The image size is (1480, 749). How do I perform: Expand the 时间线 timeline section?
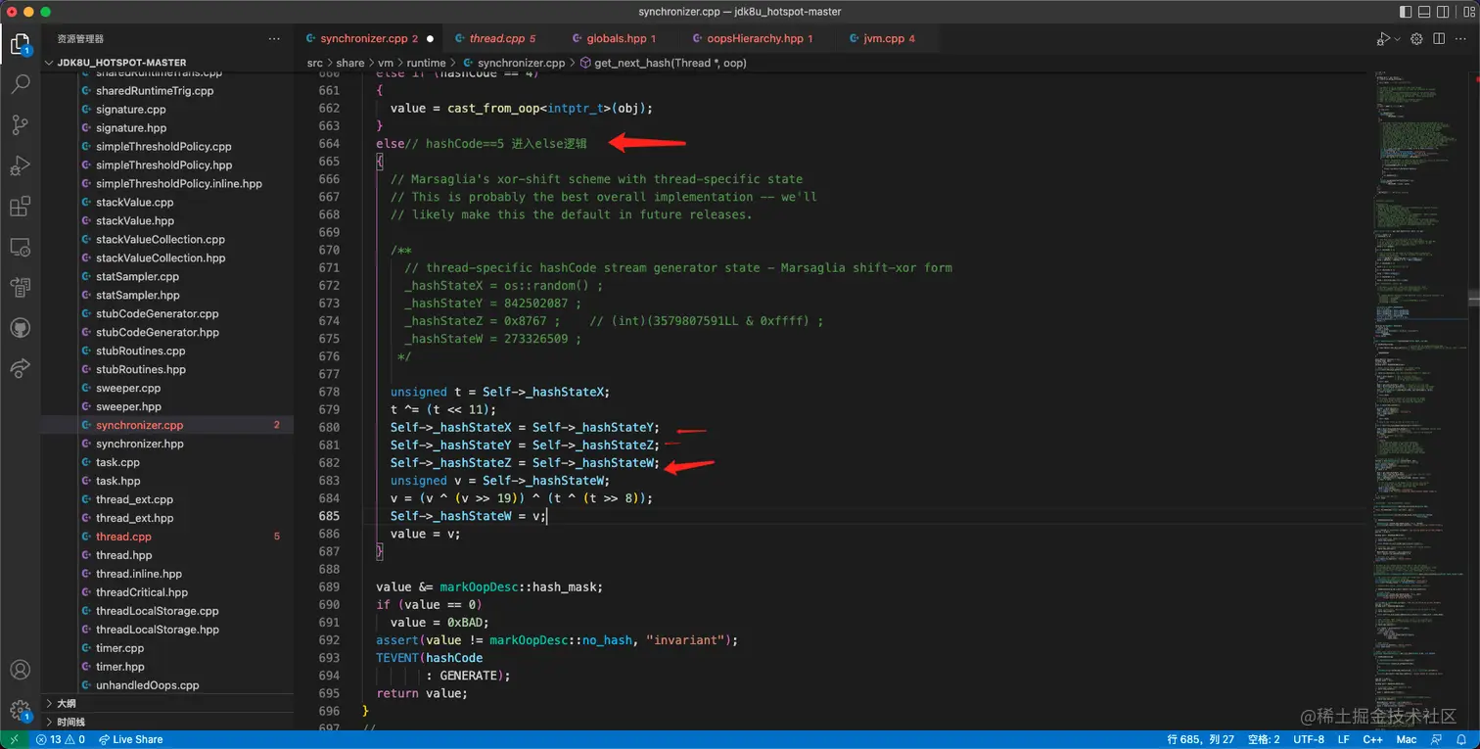point(166,722)
